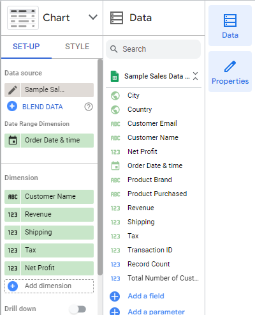
Task: Click the green Sheets data source icon
Action: (x=115, y=76)
